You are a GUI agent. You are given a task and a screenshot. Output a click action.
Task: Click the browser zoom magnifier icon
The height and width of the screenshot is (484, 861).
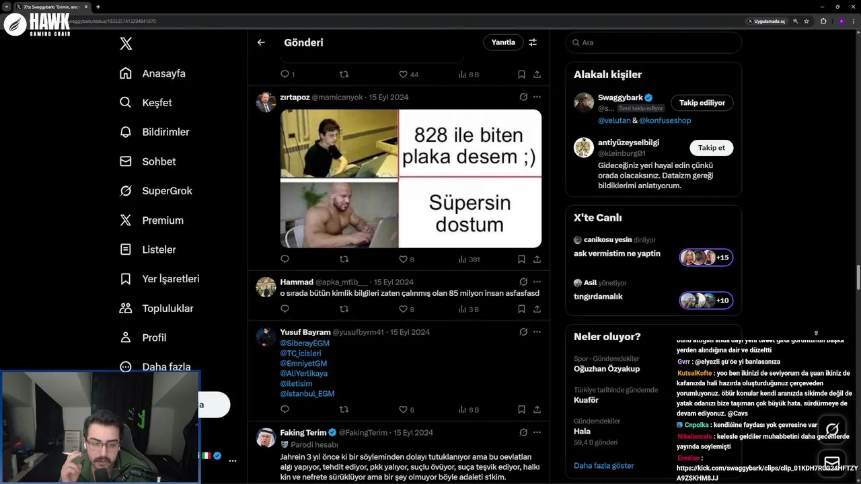click(x=796, y=22)
